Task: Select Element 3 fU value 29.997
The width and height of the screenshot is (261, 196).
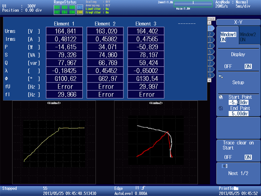Action: click(x=146, y=87)
